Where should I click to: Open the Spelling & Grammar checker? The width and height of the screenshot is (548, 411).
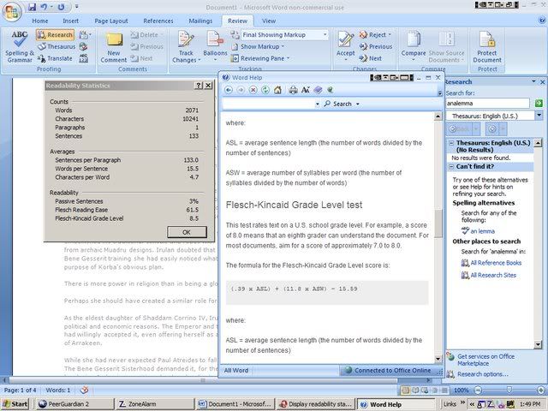click(19, 46)
